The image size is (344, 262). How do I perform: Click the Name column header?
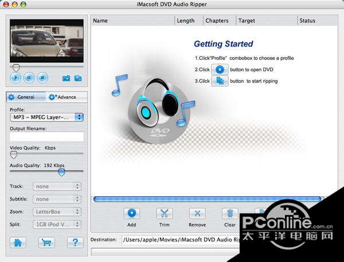click(133, 21)
